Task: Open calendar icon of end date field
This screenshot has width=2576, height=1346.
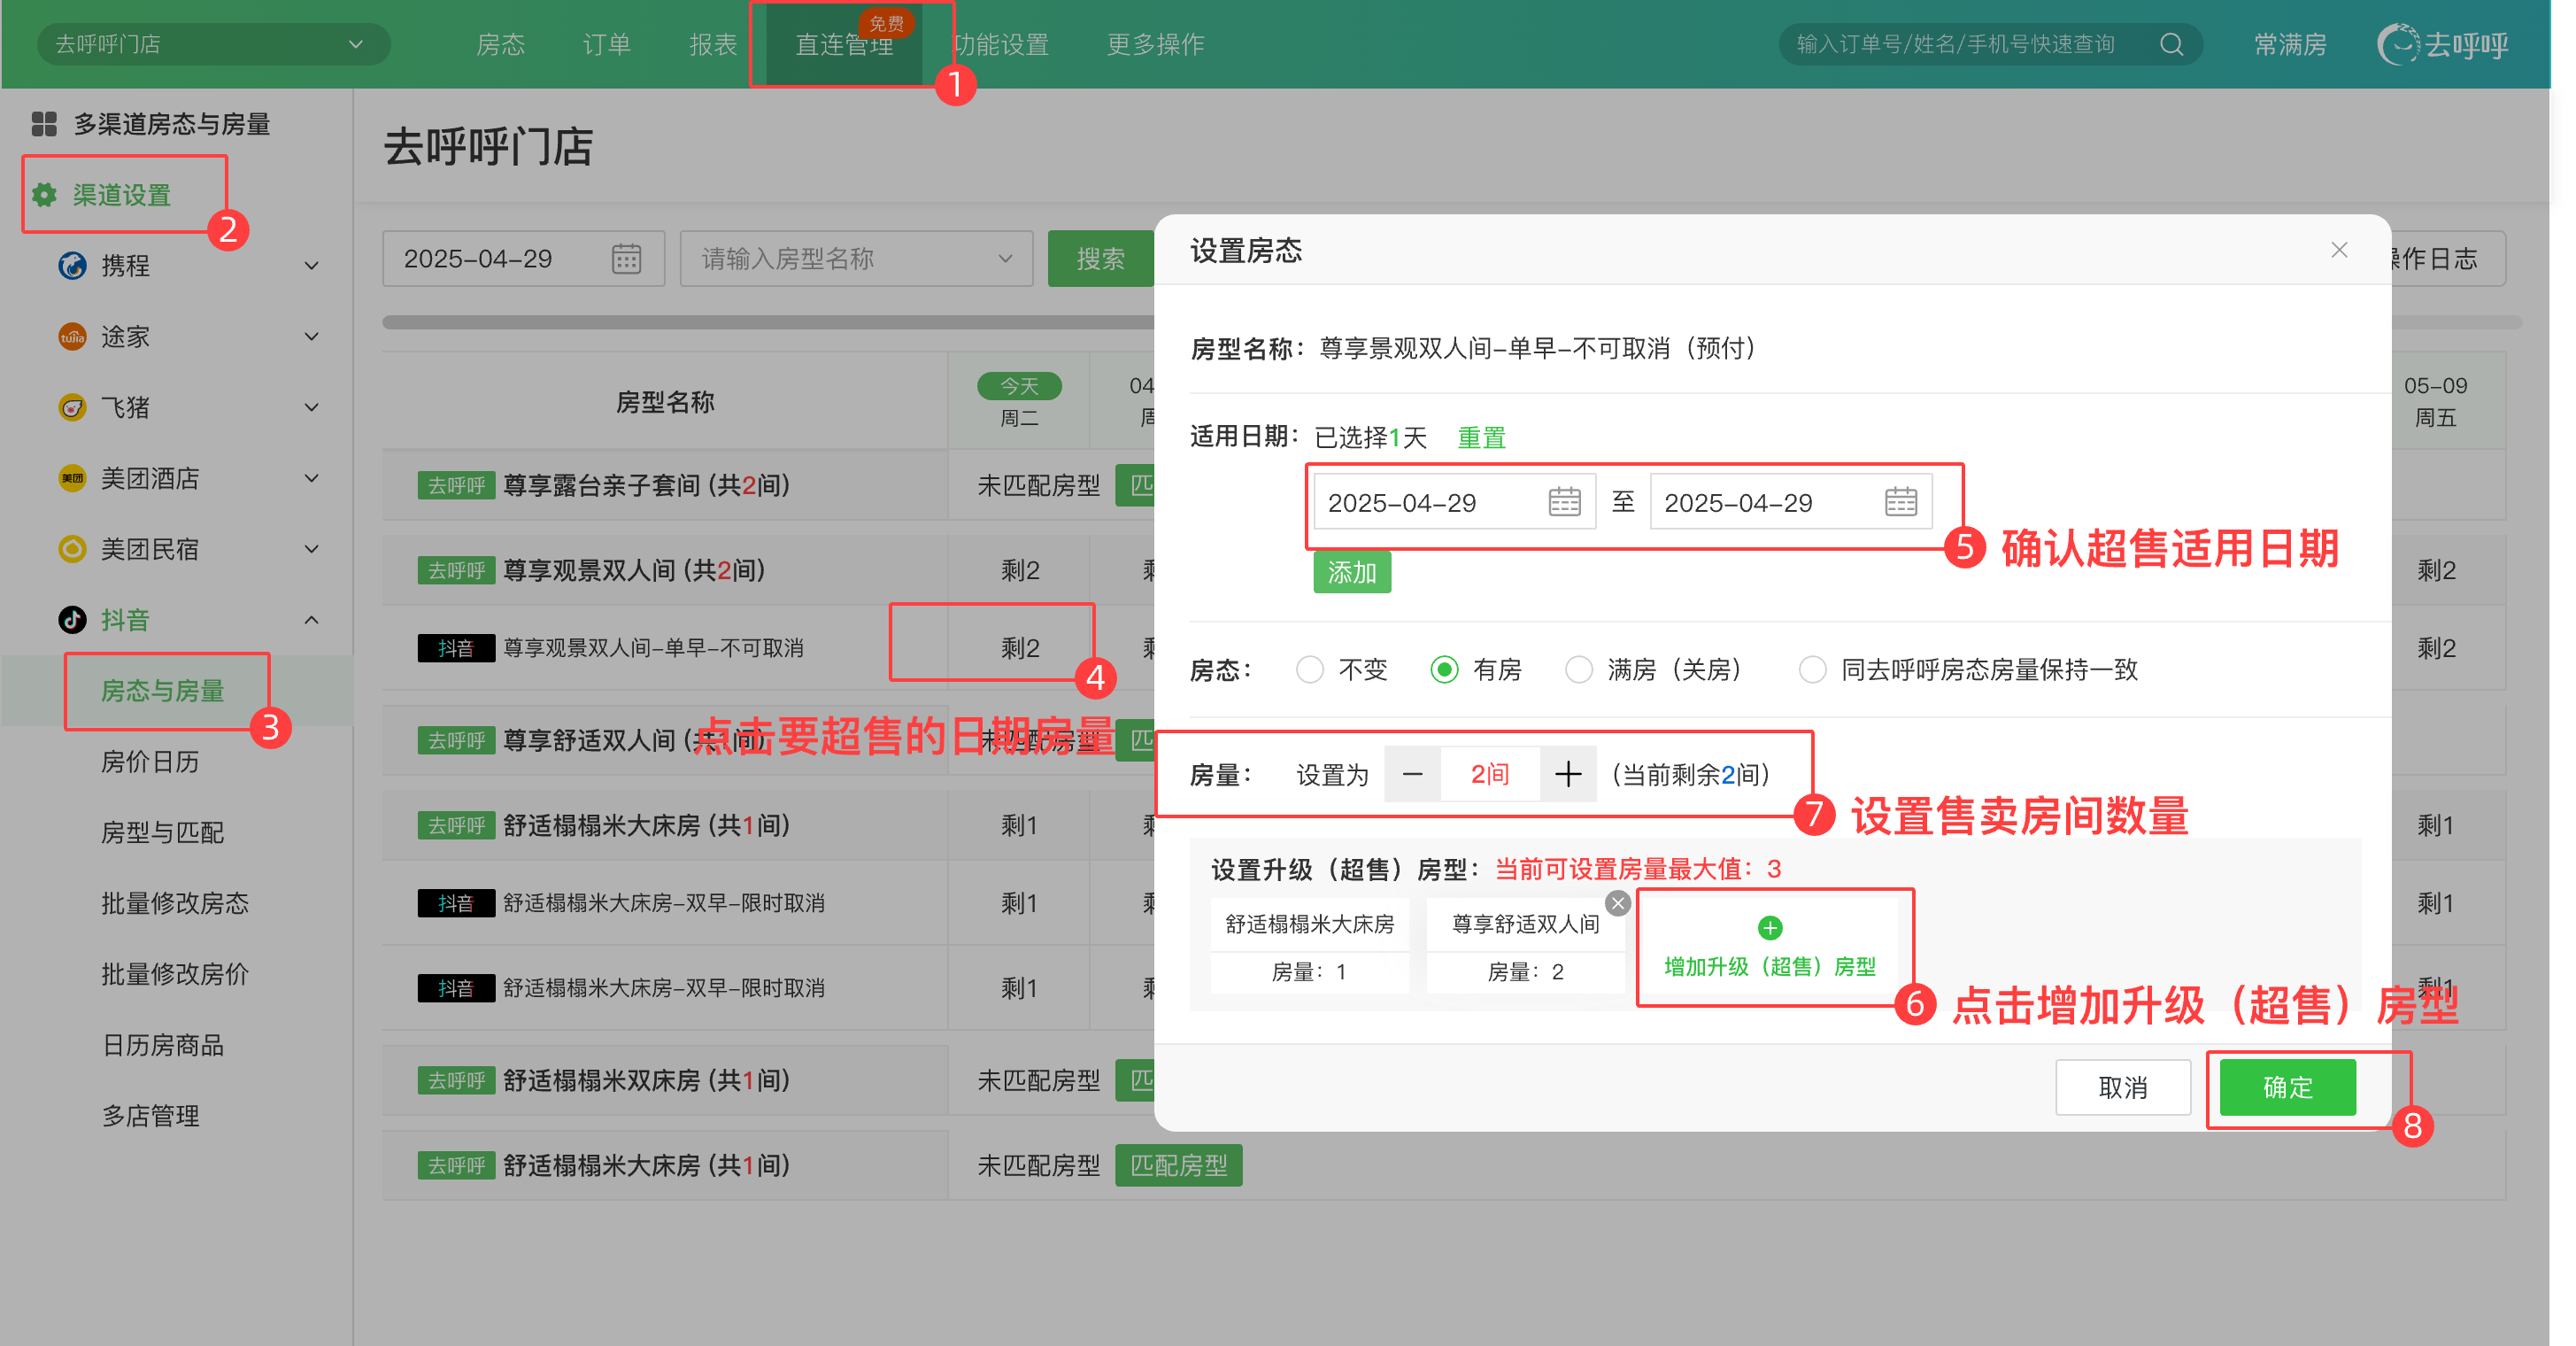Action: coord(1900,502)
